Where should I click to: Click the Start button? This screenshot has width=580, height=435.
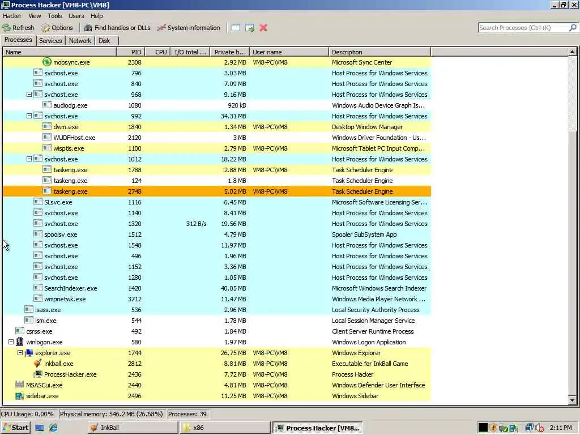[15, 428]
